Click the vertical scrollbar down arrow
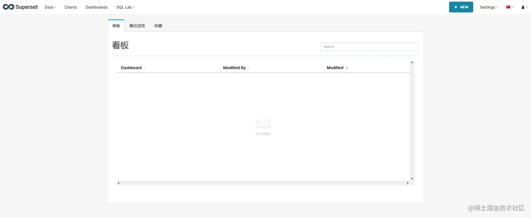Viewport: 531px width, 218px height. (x=412, y=178)
